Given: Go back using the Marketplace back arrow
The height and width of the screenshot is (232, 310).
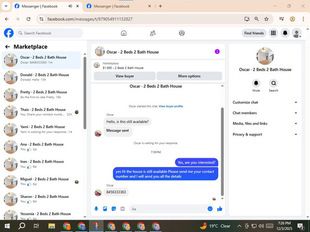Looking at the screenshot, I should point(7,47).
